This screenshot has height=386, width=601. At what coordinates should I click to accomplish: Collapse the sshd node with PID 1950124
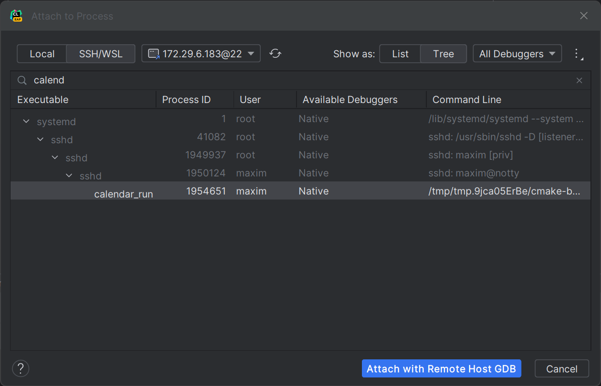(69, 175)
